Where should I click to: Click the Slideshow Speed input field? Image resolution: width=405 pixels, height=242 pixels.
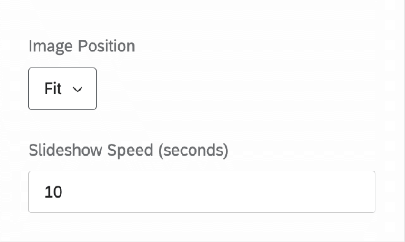(x=202, y=192)
